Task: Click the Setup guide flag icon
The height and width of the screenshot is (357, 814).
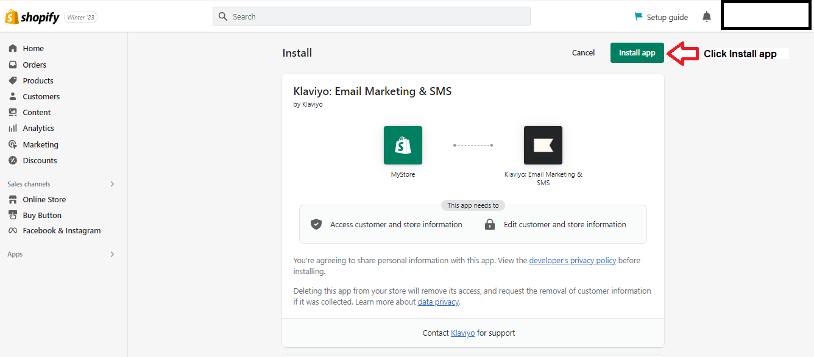Action: point(639,16)
